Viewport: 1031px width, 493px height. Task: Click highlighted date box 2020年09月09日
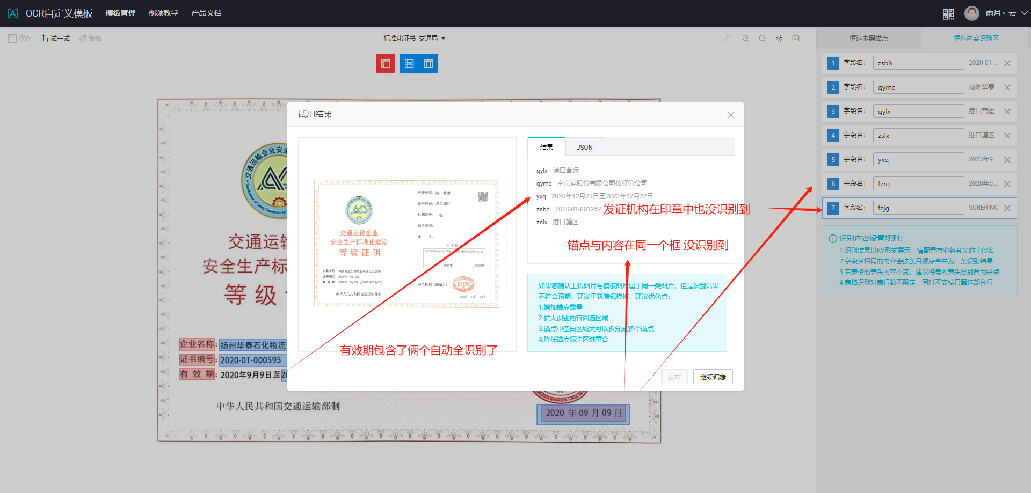pyautogui.click(x=583, y=414)
